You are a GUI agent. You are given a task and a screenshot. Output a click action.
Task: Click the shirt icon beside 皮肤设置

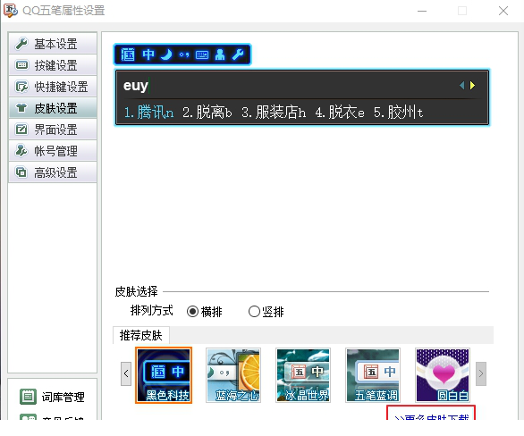(21, 108)
